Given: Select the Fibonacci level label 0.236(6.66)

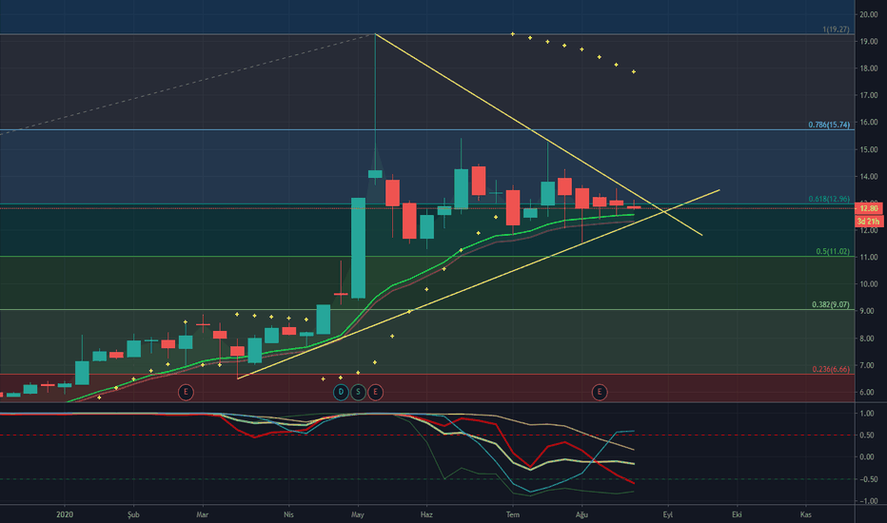Looking at the screenshot, I should pos(831,369).
